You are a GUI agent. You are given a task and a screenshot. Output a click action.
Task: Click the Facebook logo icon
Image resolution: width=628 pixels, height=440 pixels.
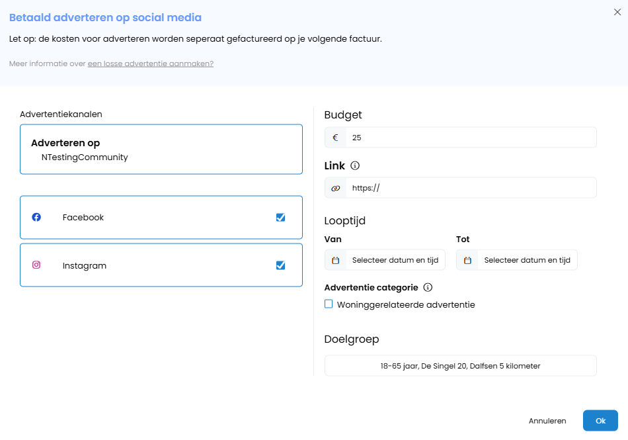[x=36, y=217]
